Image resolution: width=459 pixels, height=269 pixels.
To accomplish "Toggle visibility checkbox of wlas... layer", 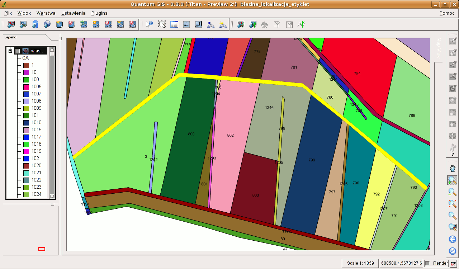I will point(17,51).
